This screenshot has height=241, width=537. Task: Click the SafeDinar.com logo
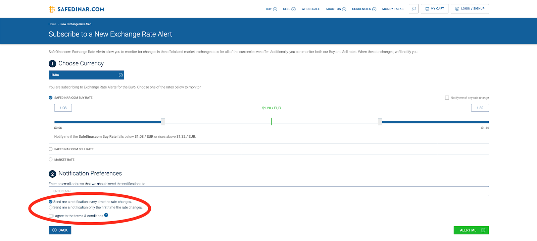click(x=77, y=9)
